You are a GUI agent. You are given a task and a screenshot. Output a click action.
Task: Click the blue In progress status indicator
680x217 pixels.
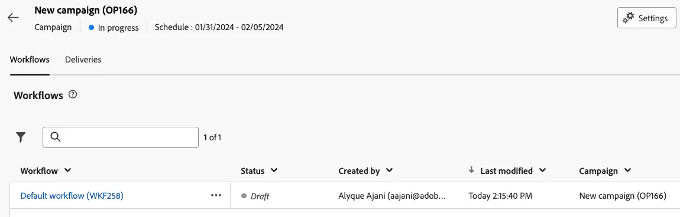click(x=91, y=27)
